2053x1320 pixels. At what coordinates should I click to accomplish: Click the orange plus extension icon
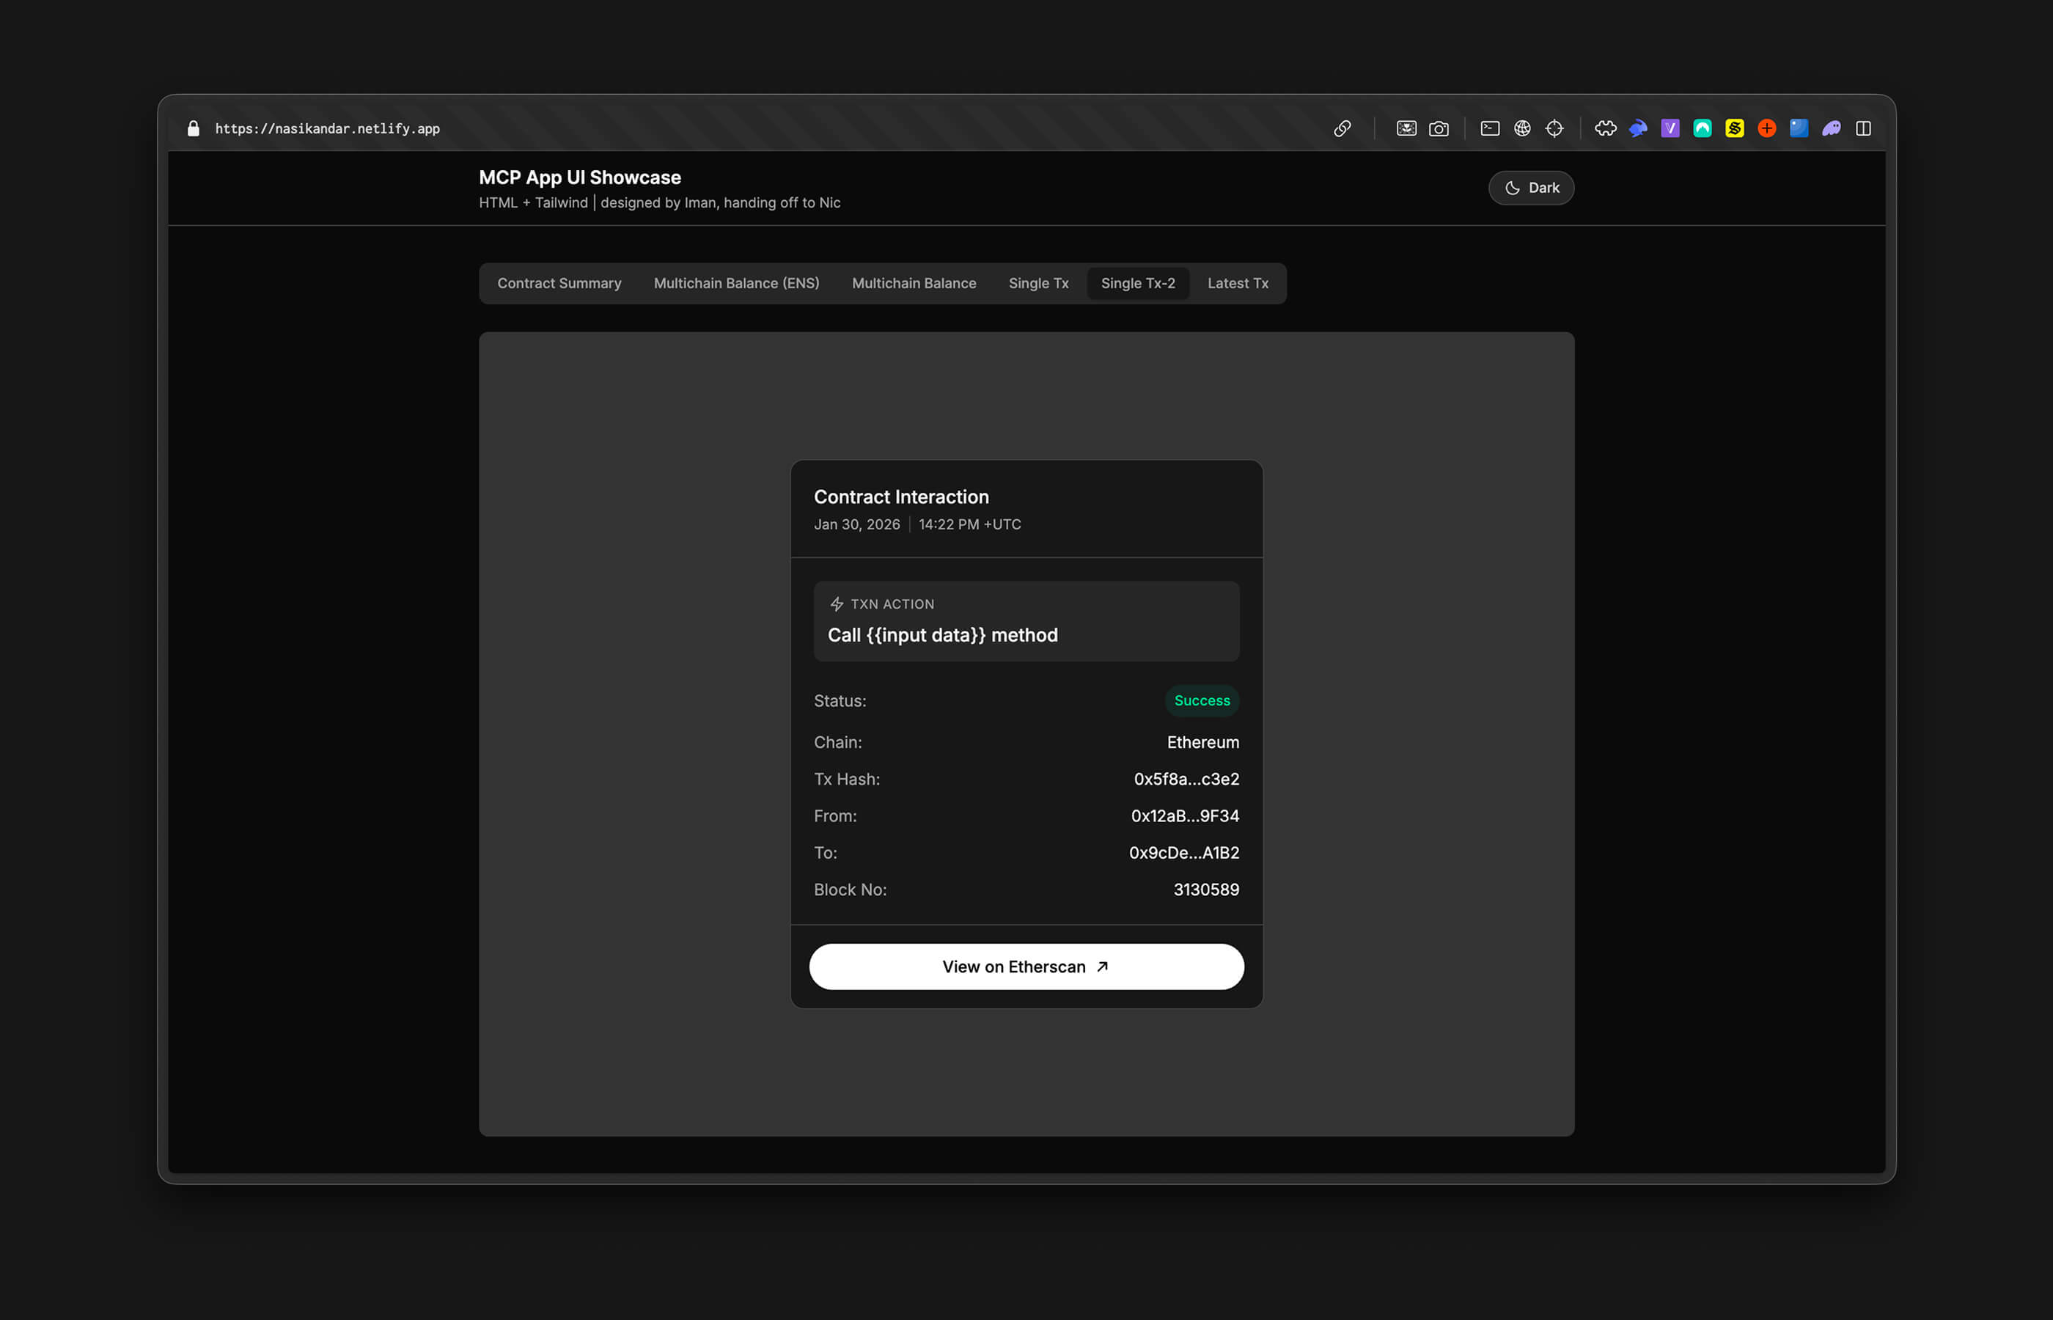1767,128
